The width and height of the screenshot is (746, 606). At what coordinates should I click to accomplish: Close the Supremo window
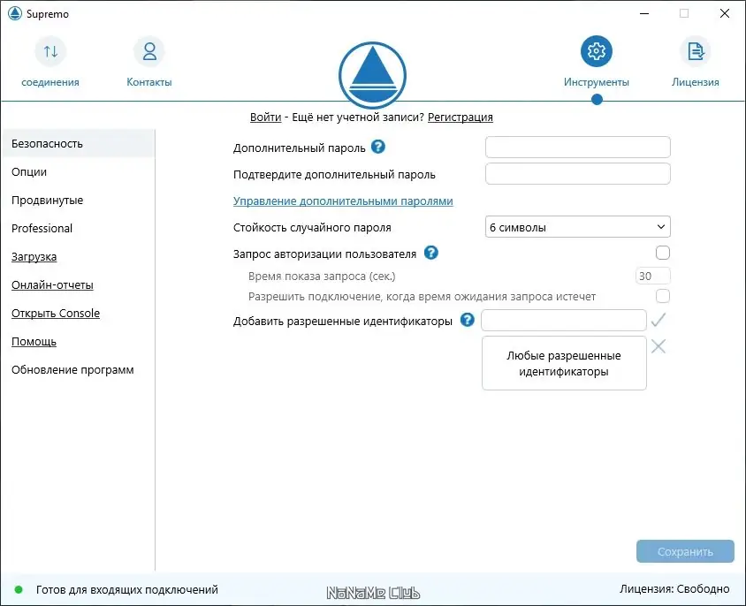(724, 13)
